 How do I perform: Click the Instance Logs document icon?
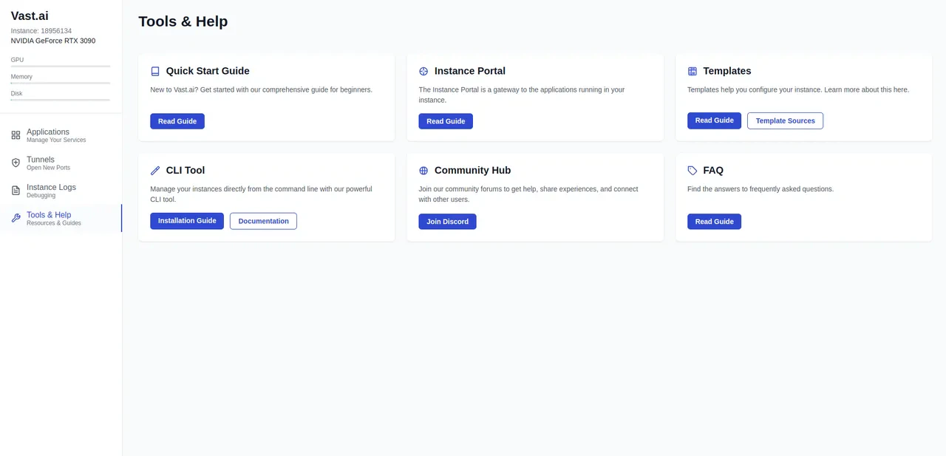(x=16, y=191)
